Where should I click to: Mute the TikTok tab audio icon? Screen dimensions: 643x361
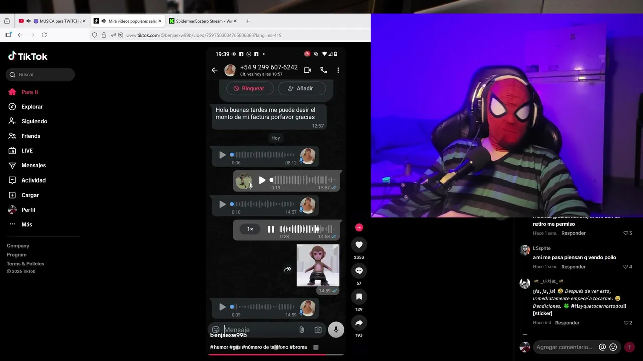[x=103, y=21]
